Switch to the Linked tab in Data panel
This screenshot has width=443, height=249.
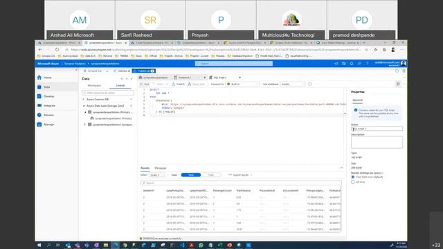pyautogui.click(x=120, y=86)
